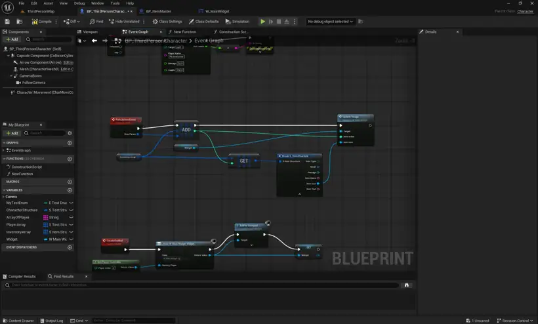Navigate forward in graph history
The width and height of the screenshot is (538, 324).
(105, 41)
